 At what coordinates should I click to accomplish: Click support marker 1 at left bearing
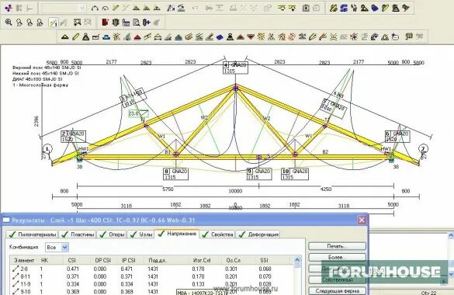47,149
